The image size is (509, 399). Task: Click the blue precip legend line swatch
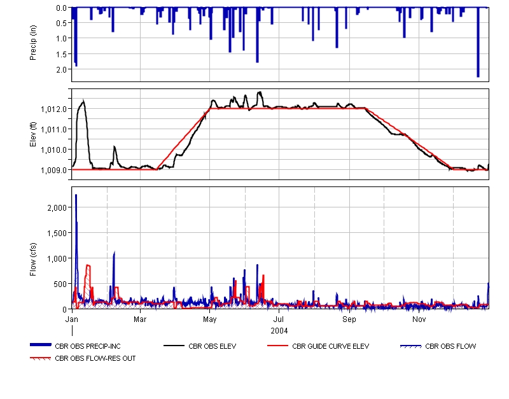41,345
